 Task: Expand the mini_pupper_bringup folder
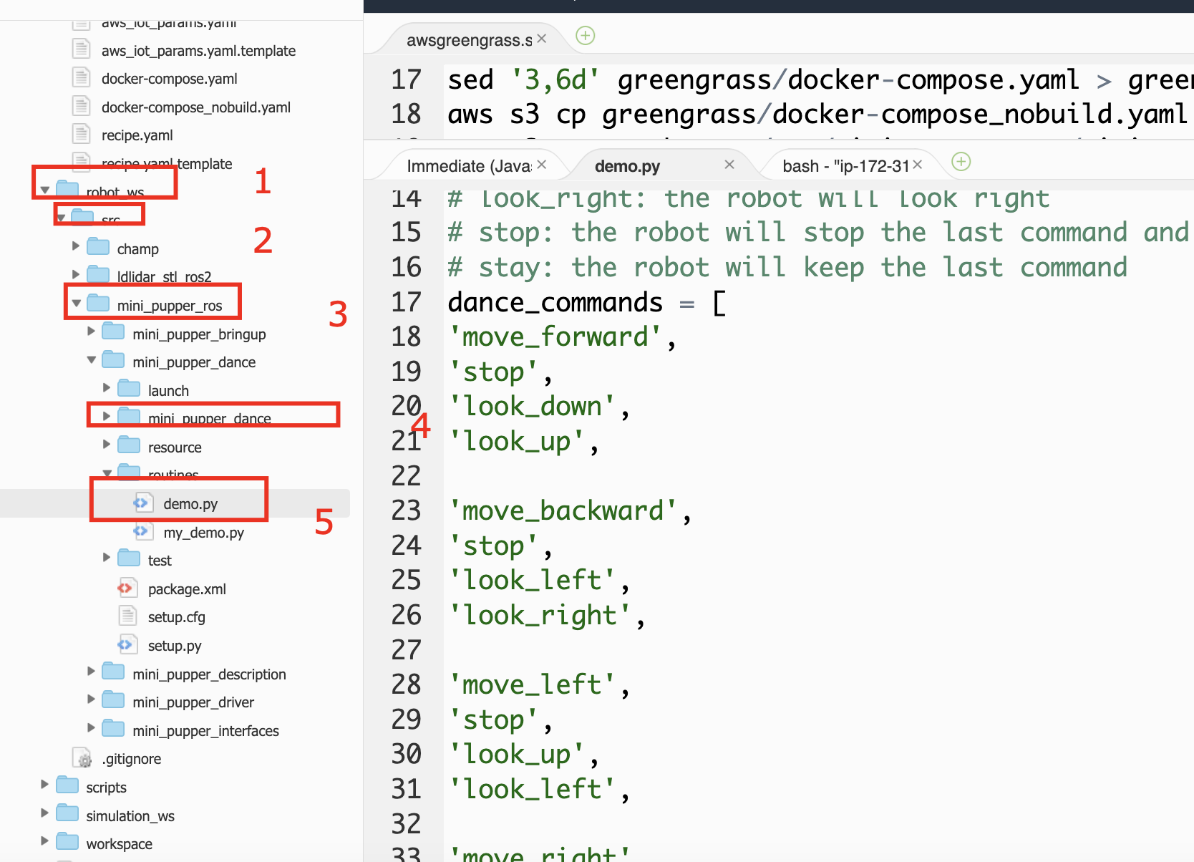coord(91,331)
